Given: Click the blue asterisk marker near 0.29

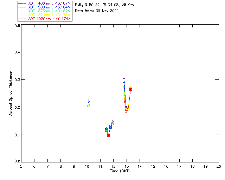Looking at the screenshot, I should pyautogui.click(x=124, y=83).
